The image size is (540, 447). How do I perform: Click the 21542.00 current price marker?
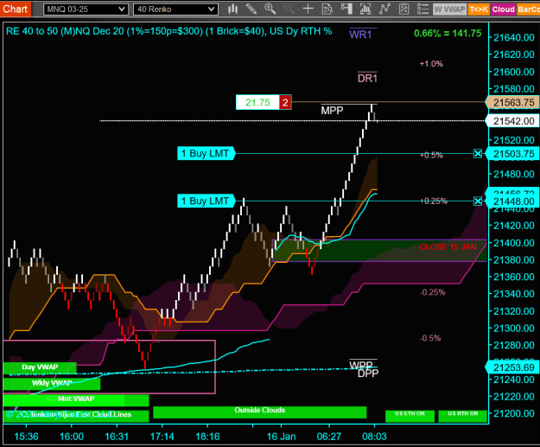[512, 121]
